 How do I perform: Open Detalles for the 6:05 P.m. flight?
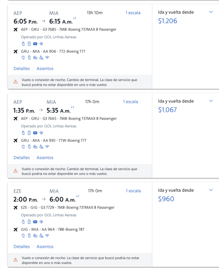click(x=21, y=69)
